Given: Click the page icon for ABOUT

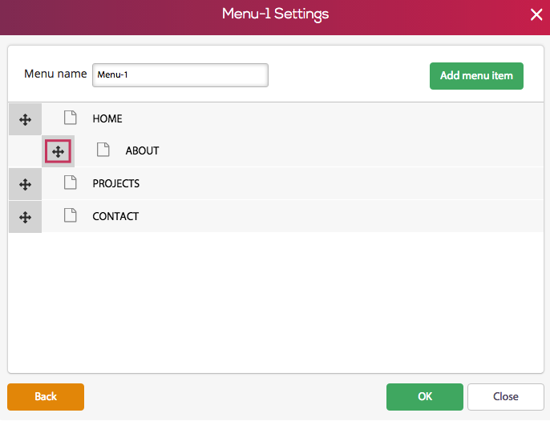Looking at the screenshot, I should [x=103, y=150].
